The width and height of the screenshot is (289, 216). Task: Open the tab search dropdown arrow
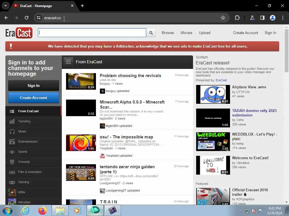tap(6, 6)
